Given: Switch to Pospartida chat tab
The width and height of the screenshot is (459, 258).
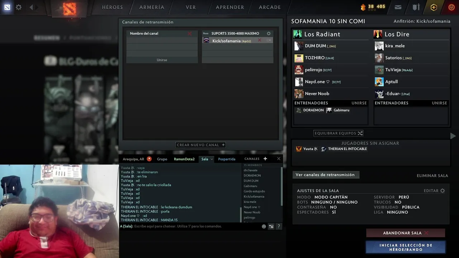Looking at the screenshot, I should click(227, 159).
